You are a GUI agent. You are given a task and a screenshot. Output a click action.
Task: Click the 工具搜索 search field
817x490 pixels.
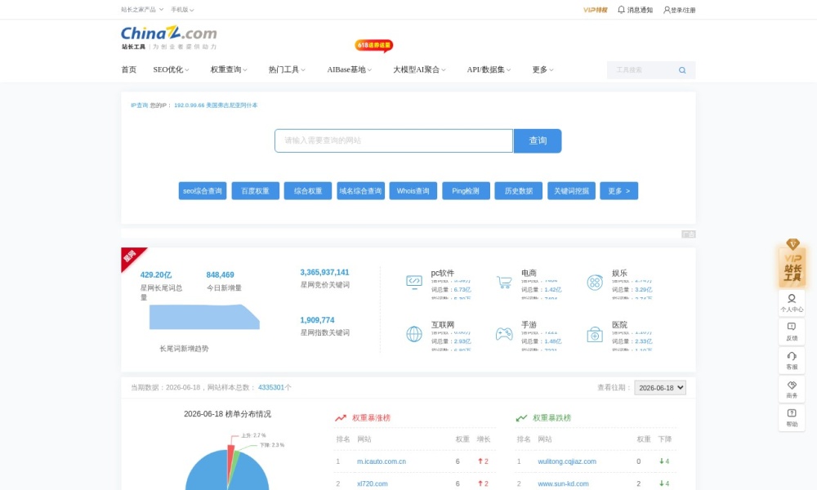tap(644, 70)
